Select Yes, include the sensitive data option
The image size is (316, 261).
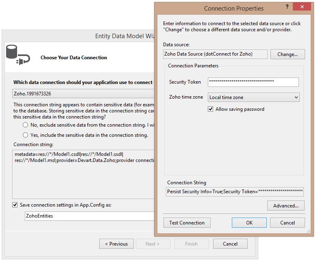pyautogui.click(x=26, y=135)
